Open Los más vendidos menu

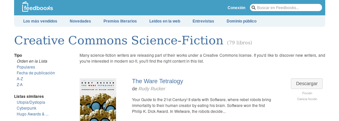[x=40, y=21]
